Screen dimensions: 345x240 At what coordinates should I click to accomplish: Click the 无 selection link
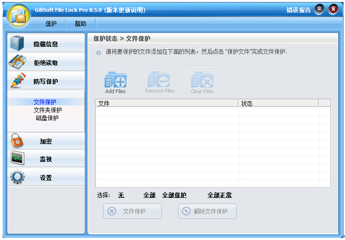(121, 195)
